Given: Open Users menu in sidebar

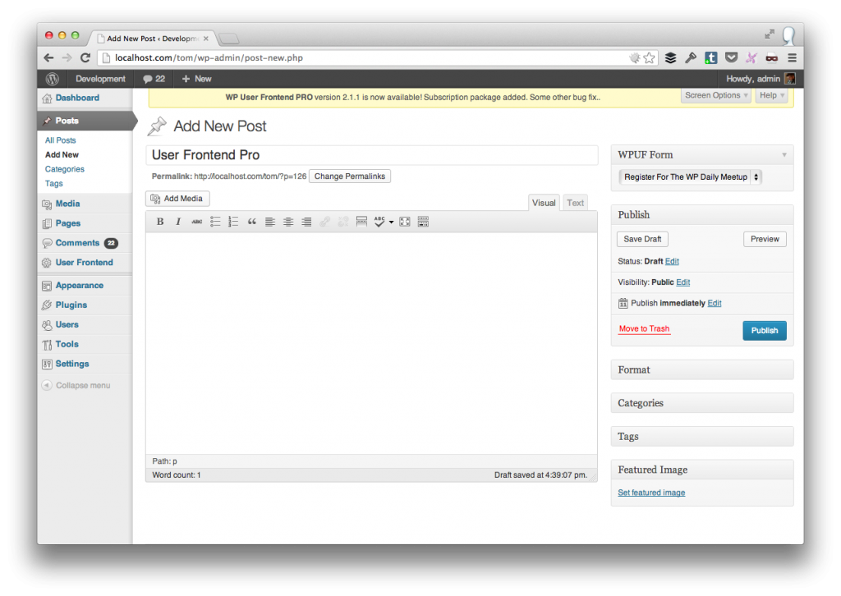Looking at the screenshot, I should coord(67,324).
